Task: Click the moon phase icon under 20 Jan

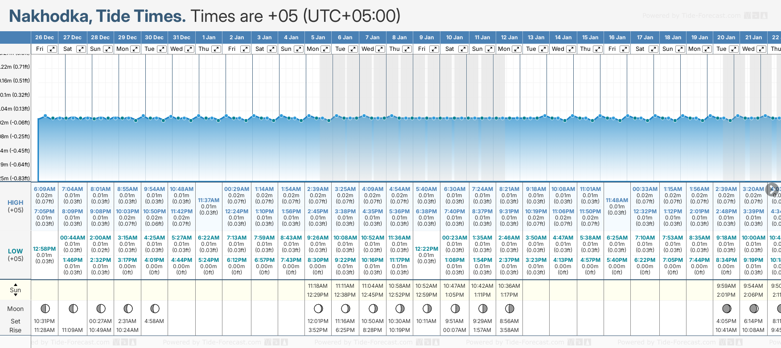Action: point(727,308)
